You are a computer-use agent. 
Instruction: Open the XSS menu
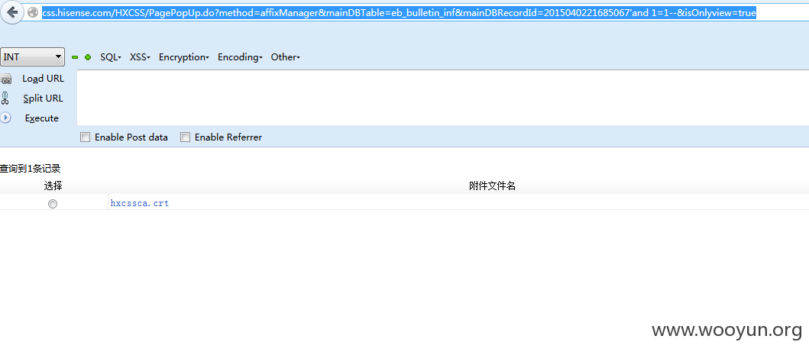pyautogui.click(x=140, y=57)
